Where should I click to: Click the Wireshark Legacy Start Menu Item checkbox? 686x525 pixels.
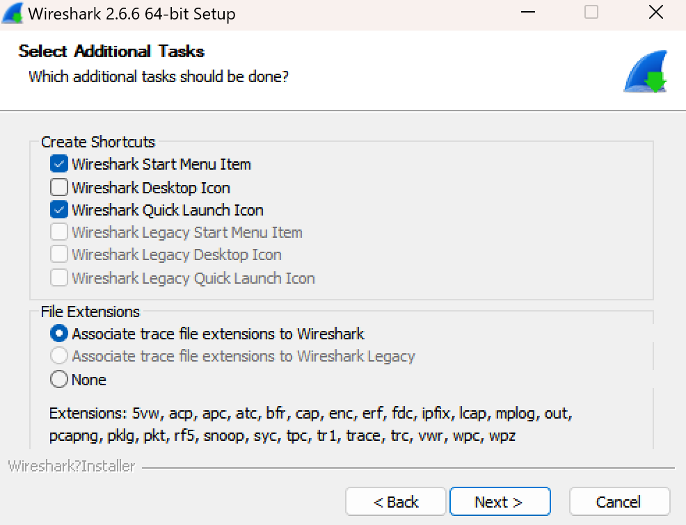coord(59,232)
